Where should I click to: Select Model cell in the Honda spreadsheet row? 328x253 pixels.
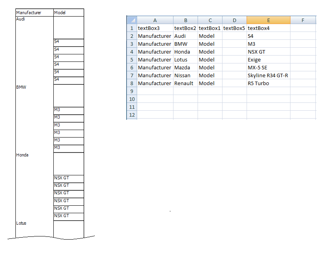(210, 52)
